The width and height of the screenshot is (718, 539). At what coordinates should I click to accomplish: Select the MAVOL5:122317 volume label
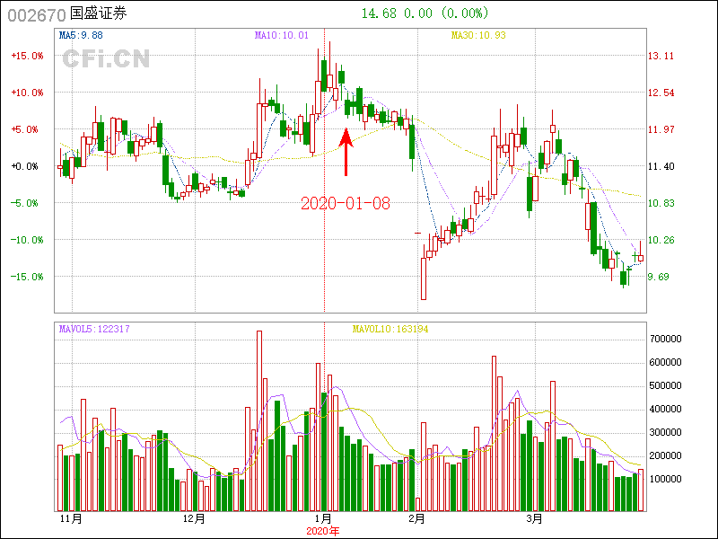[x=94, y=329]
